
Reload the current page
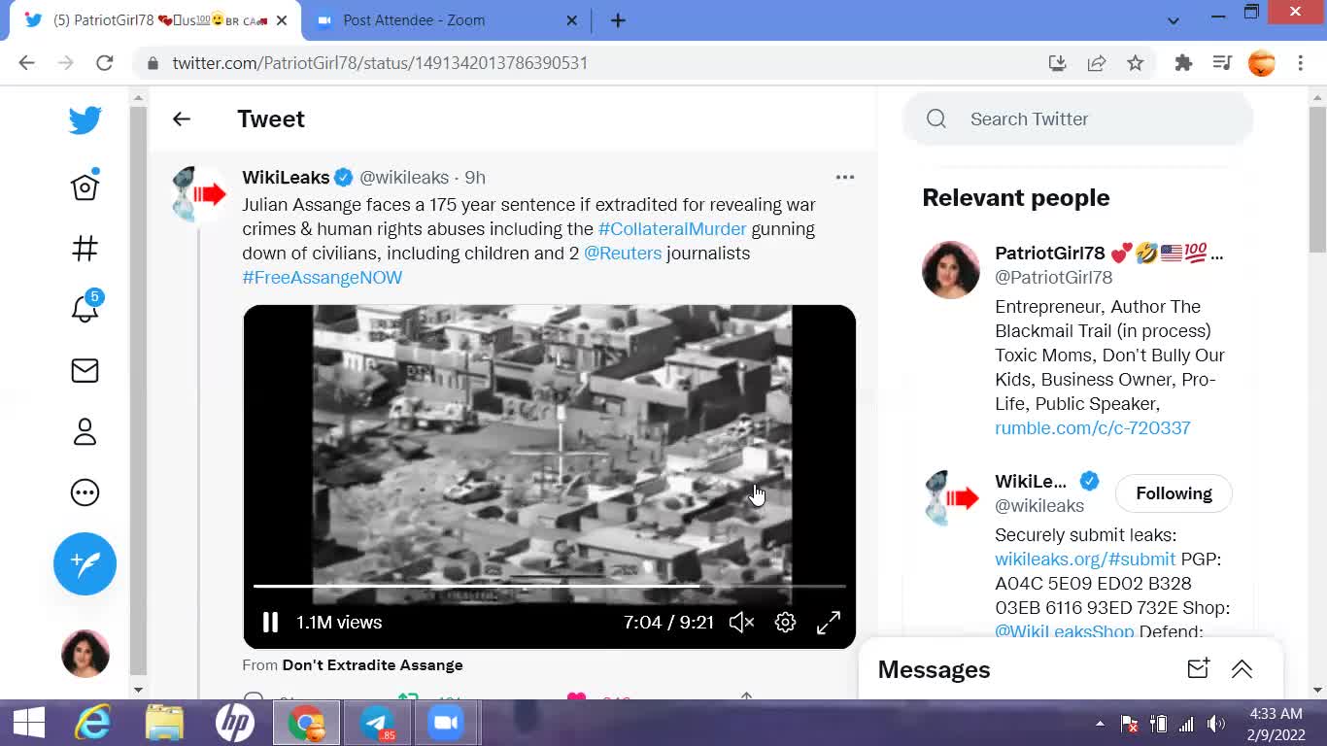pyautogui.click(x=105, y=63)
